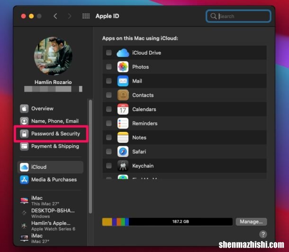Select iCloud in the sidebar
Viewport: 289px width, 252px height.
50,167
